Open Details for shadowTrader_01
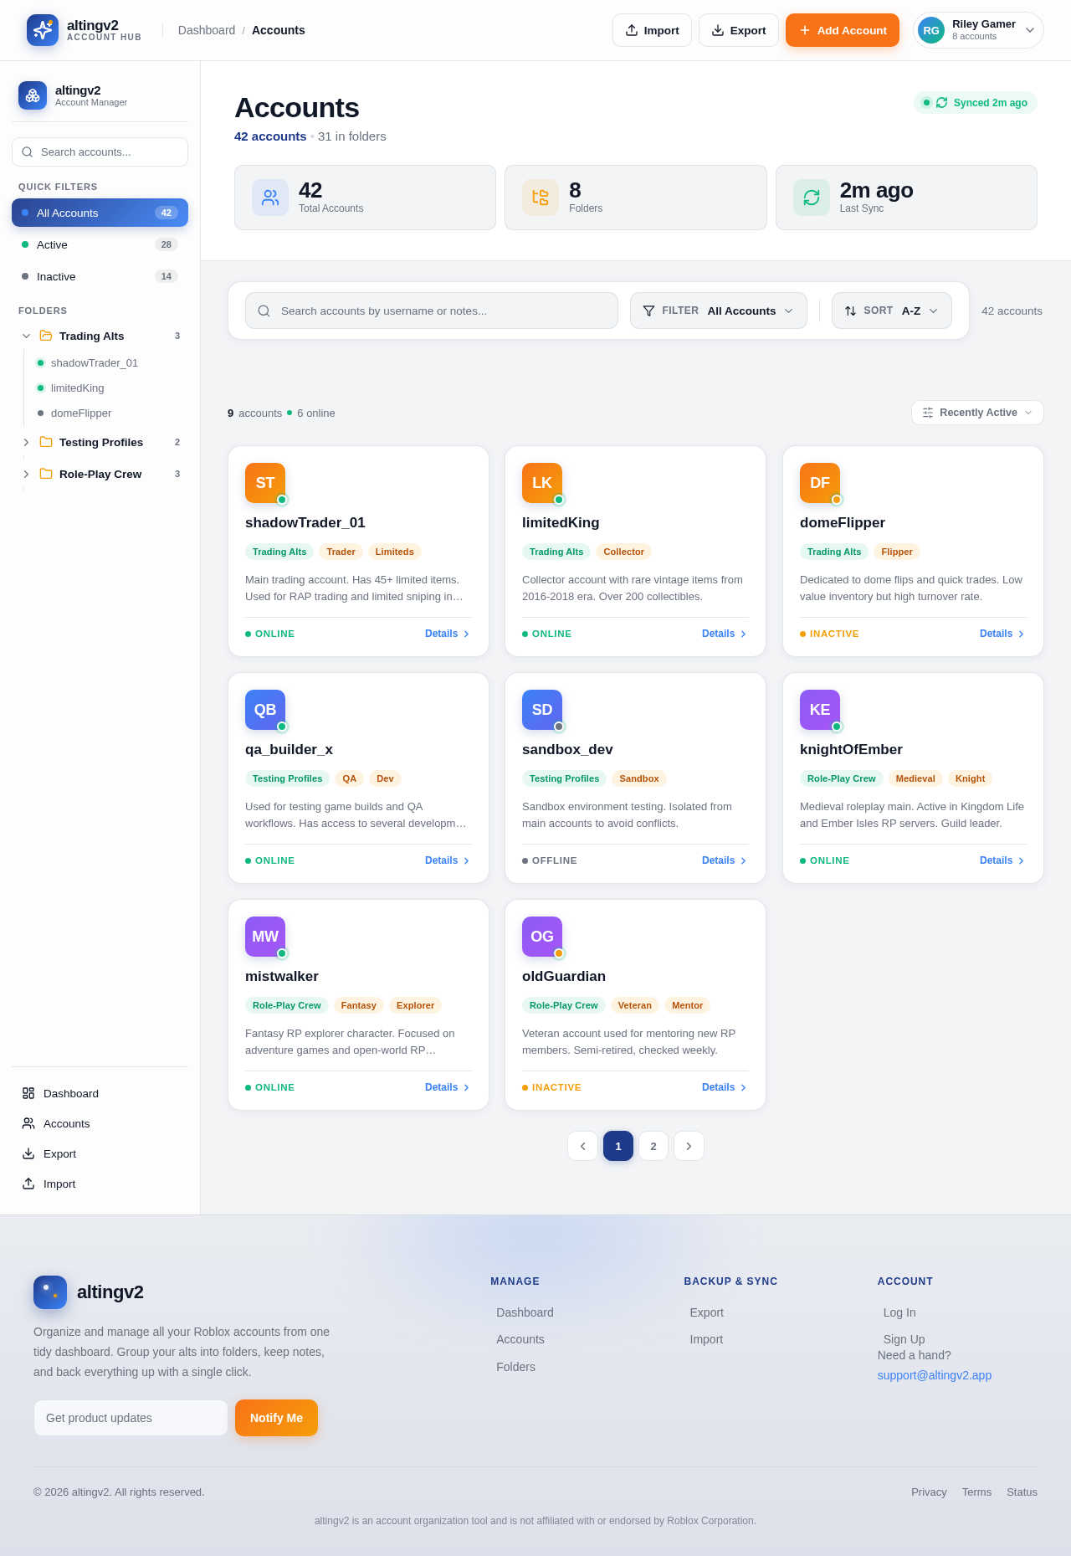Screen dimensions: 1071x1556 [x=448, y=634]
